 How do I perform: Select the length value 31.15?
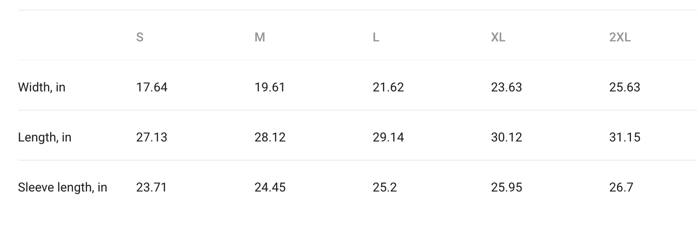[625, 138]
